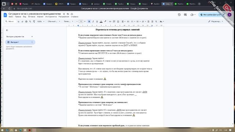Insert a link

110,22
